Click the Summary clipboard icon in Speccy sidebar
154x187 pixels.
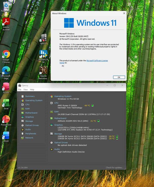tap(22, 96)
